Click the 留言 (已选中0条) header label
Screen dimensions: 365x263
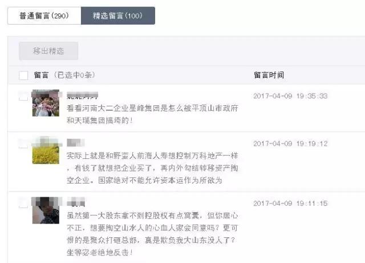pos(64,75)
